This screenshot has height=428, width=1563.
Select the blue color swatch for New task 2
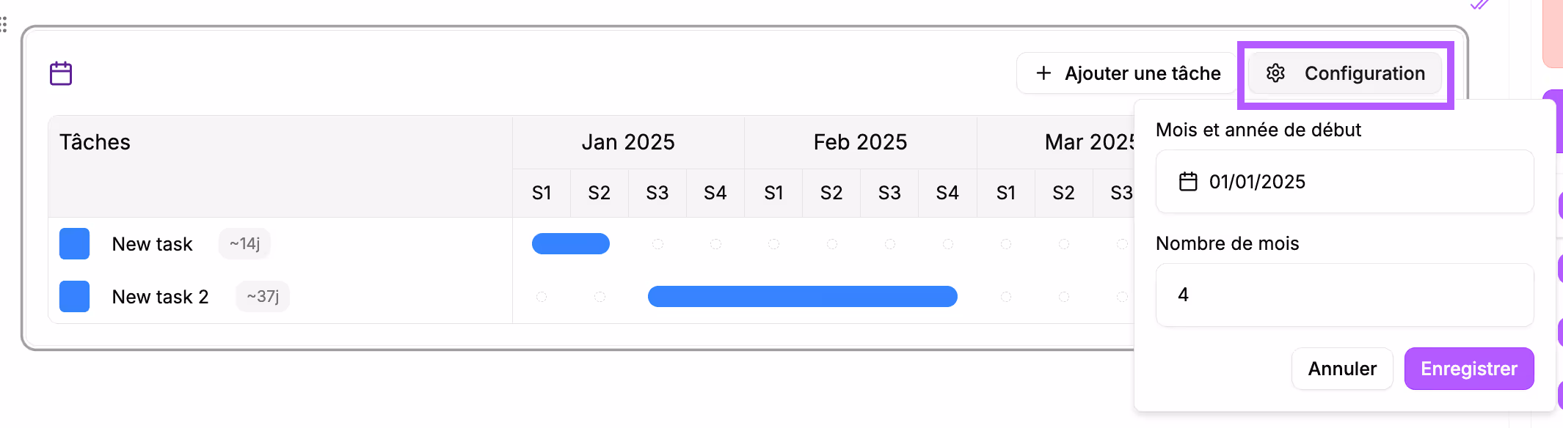[x=74, y=296]
